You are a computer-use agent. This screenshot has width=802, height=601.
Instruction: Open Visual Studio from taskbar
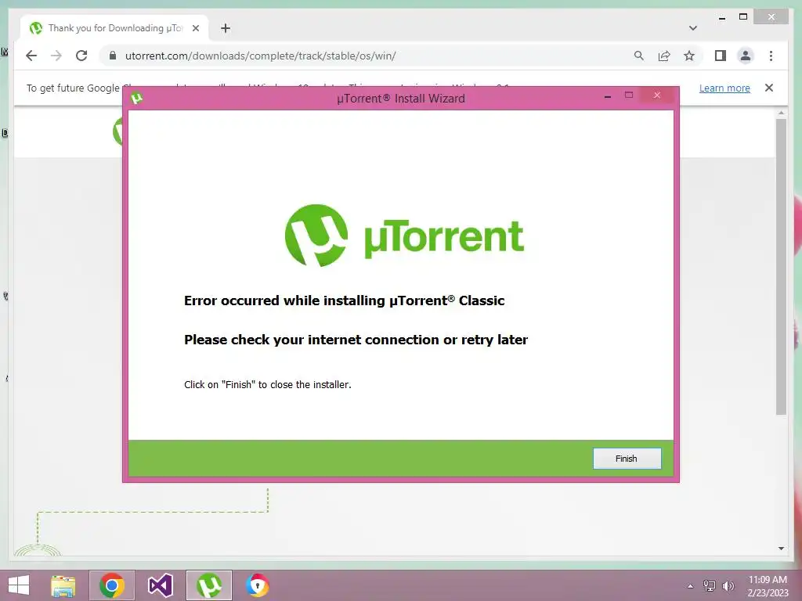161,585
